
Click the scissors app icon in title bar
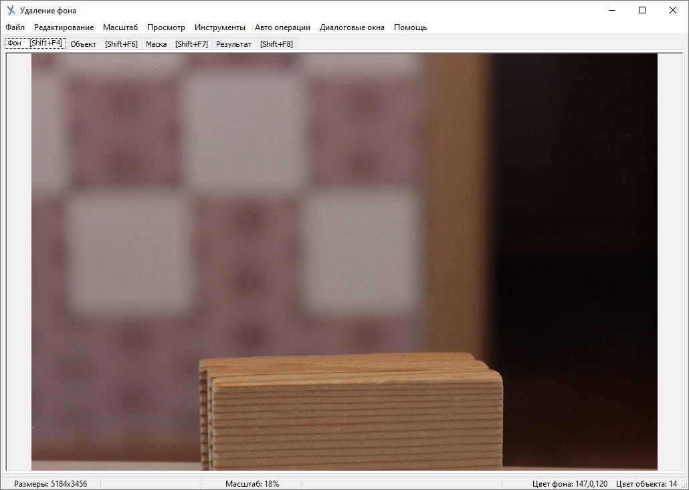[x=11, y=11]
